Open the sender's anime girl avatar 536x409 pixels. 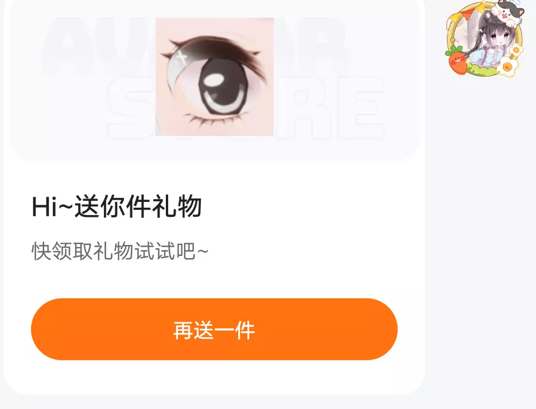coord(485,38)
